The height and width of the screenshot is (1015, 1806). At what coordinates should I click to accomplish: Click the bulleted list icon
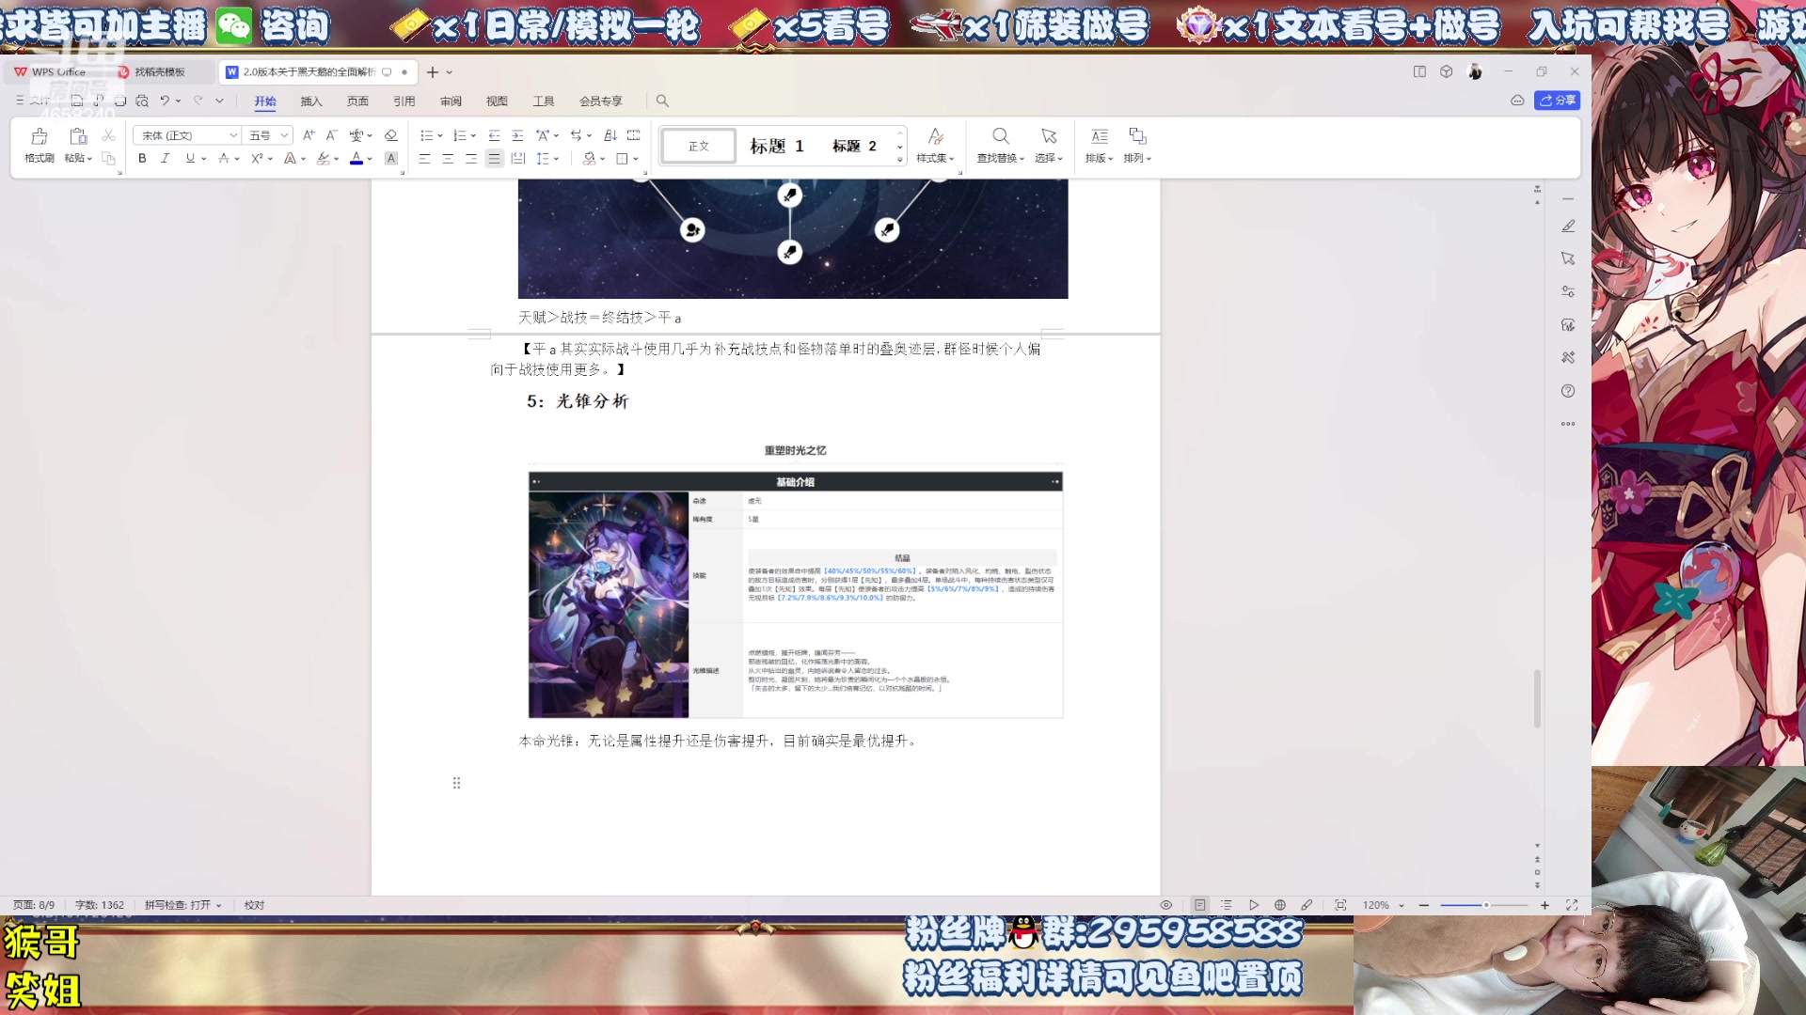(426, 135)
